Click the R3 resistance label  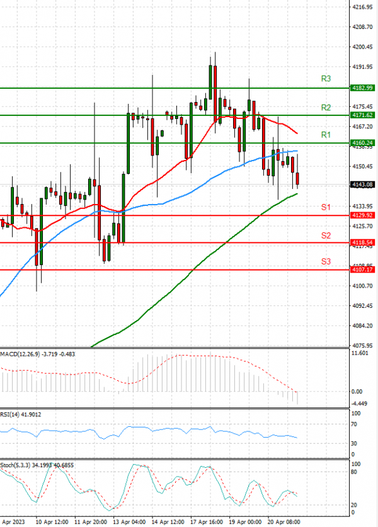(x=326, y=79)
